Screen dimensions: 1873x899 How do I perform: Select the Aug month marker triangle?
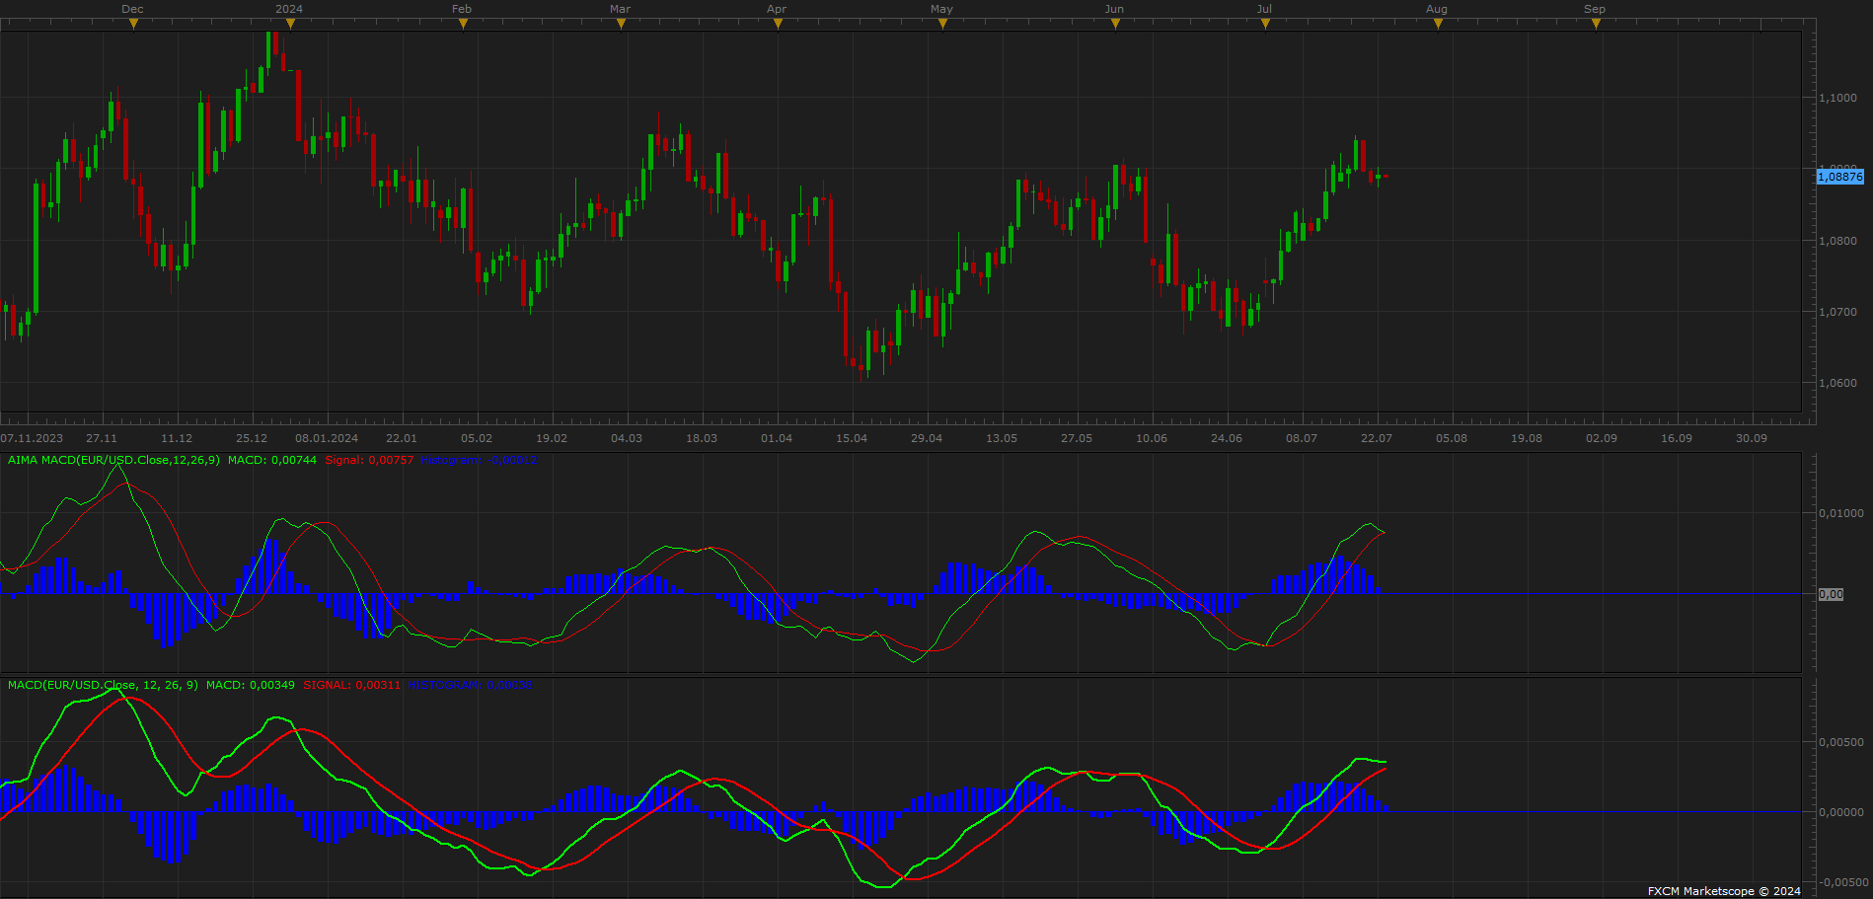coord(1438,24)
